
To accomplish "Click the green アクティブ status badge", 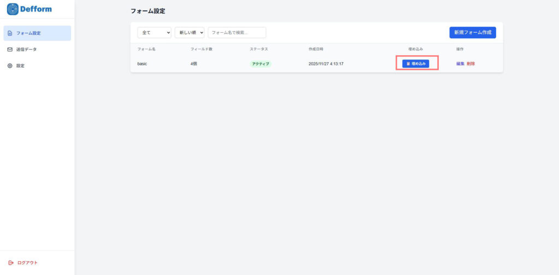I will click(x=260, y=64).
